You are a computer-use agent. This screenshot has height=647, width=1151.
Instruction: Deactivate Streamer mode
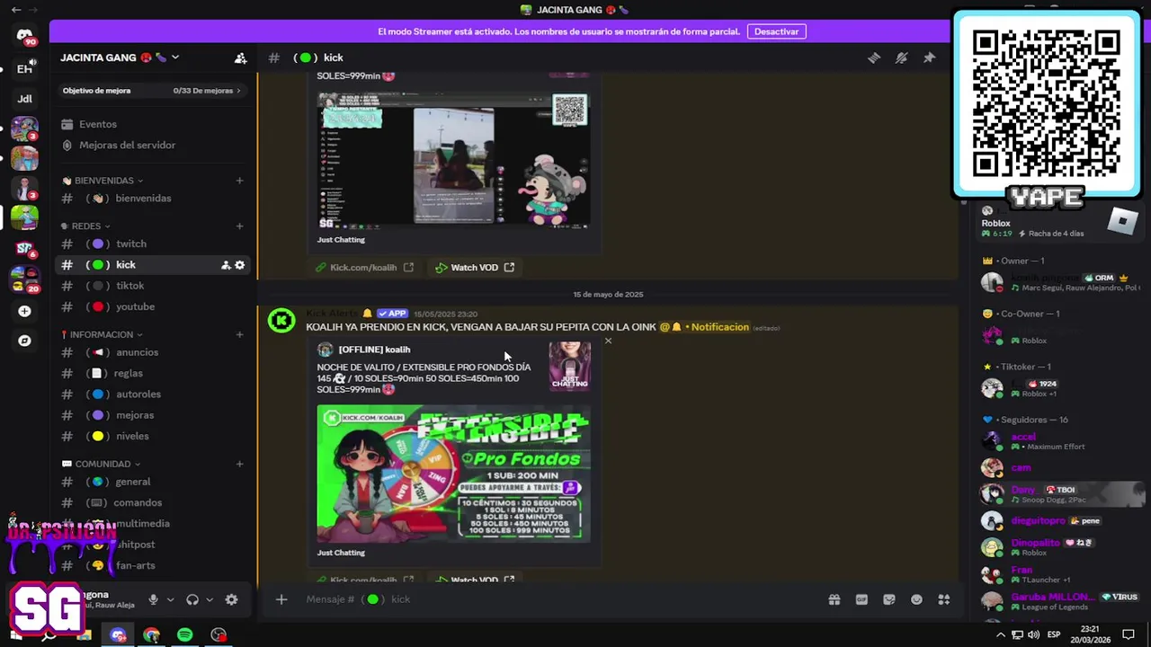tap(776, 31)
